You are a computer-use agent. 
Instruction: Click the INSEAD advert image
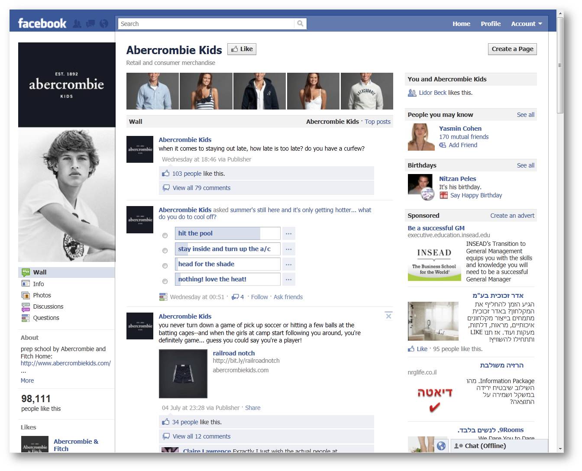click(434, 261)
